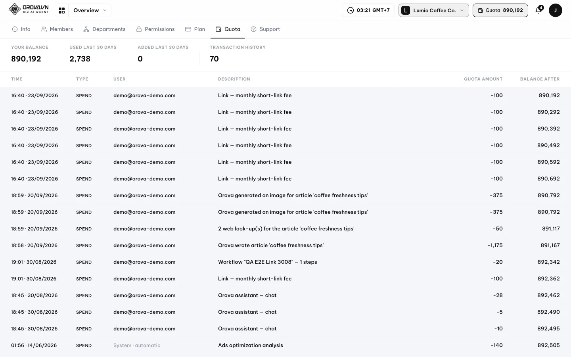This screenshot has height=357, width=571.
Task: Click the Transaction History count 70
Action: [214, 59]
